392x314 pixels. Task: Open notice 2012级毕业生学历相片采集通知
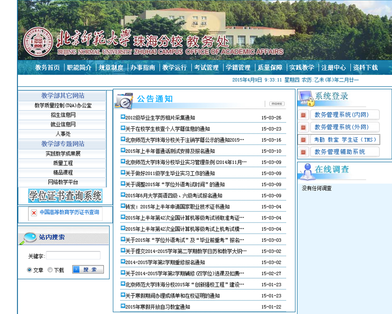click(x=160, y=118)
